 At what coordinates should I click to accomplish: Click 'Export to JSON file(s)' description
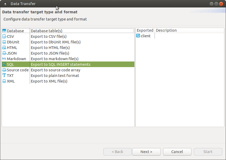(x=50, y=53)
